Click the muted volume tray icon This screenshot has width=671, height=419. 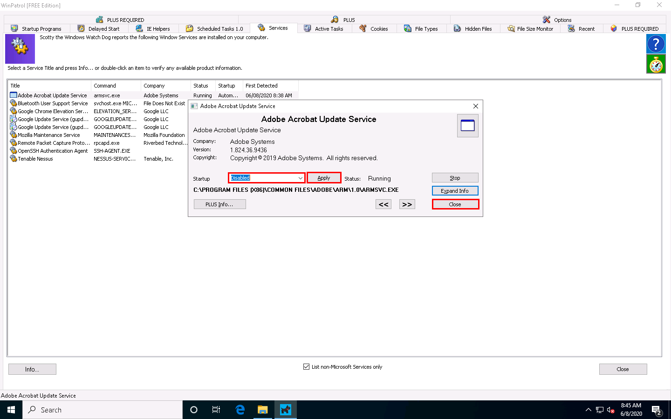[611, 410]
